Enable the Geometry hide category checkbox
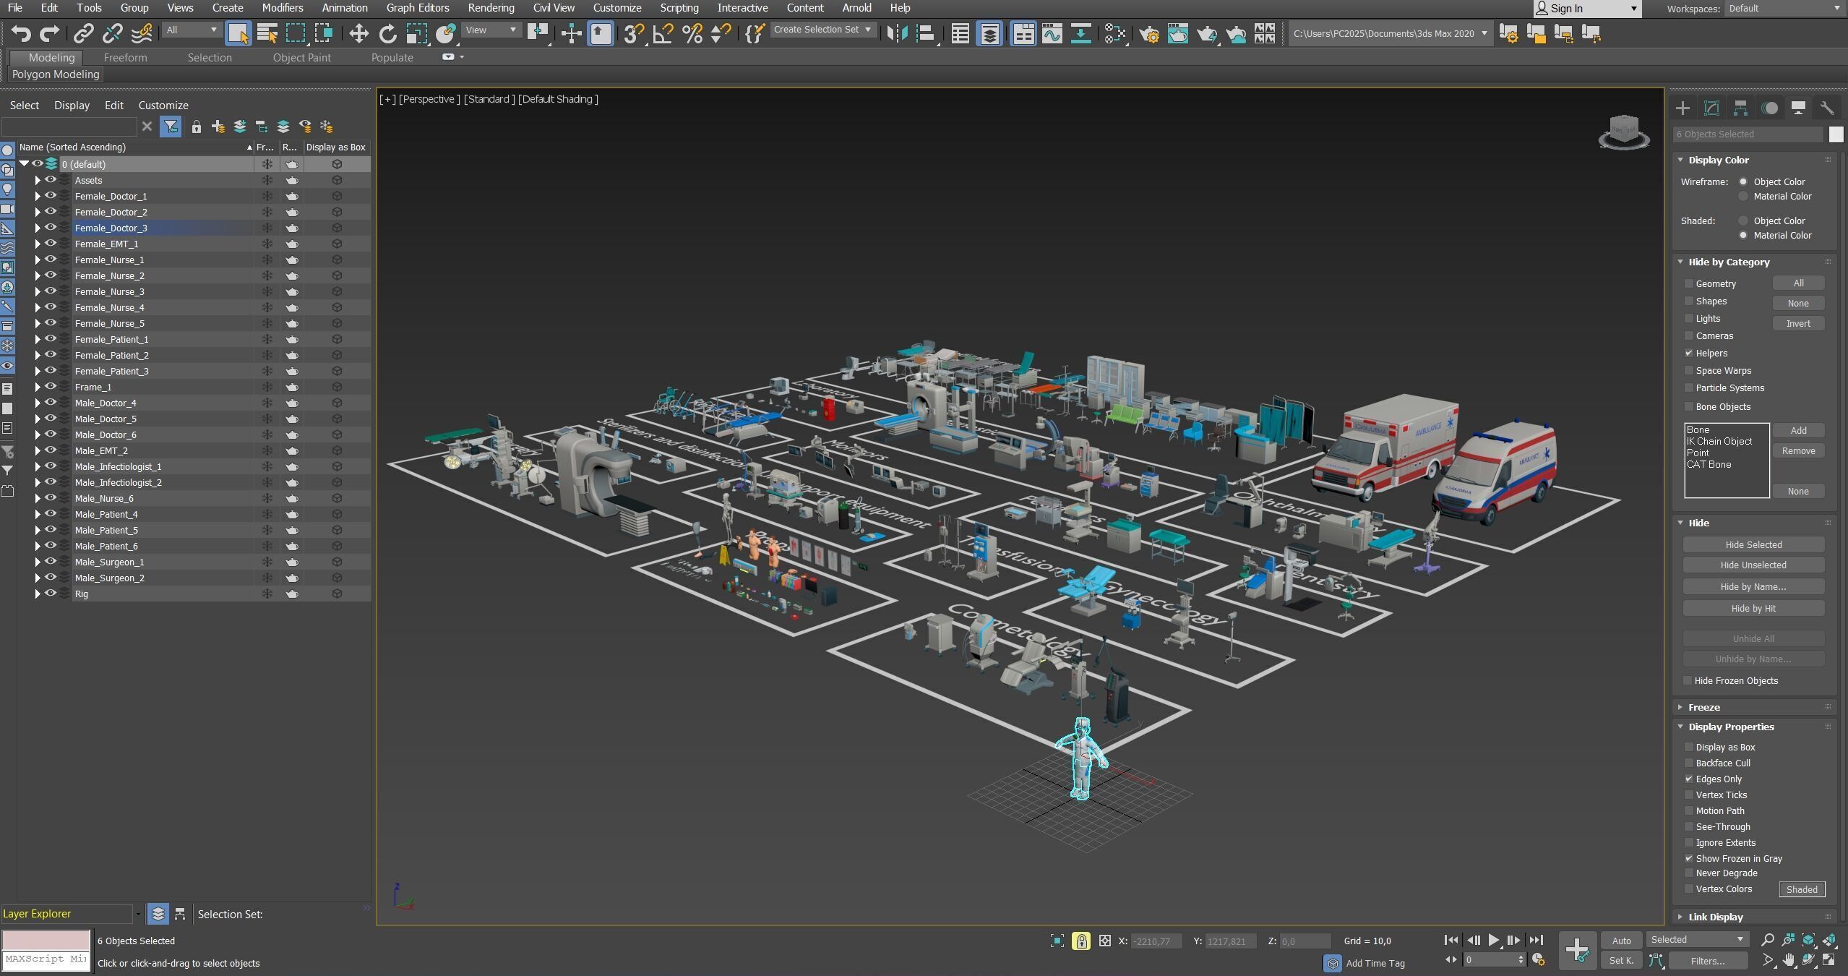This screenshot has width=1848, height=976. tap(1689, 283)
